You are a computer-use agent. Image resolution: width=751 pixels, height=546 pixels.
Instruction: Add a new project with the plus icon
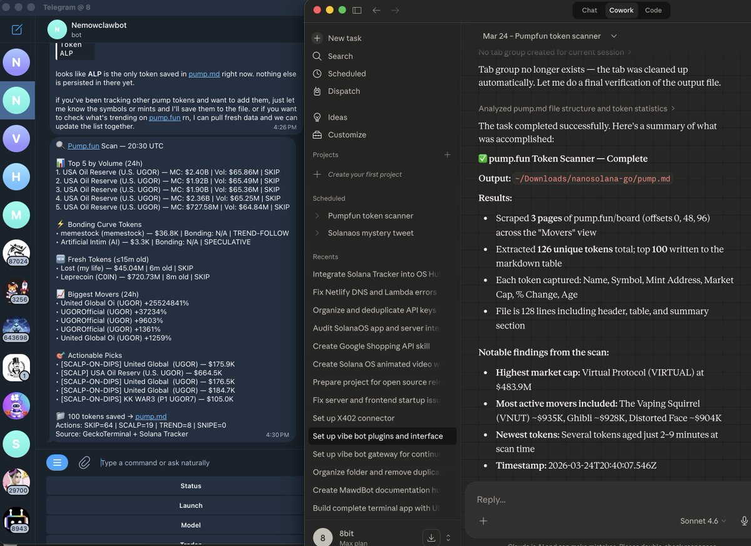tap(447, 155)
